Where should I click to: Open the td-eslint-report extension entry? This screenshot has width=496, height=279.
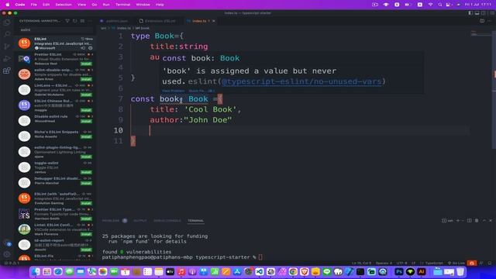point(55,245)
